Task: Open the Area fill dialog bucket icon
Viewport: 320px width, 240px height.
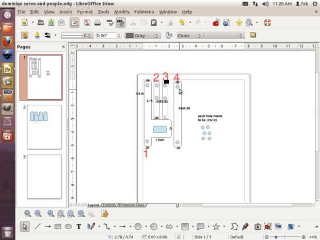Action: tap(169, 35)
